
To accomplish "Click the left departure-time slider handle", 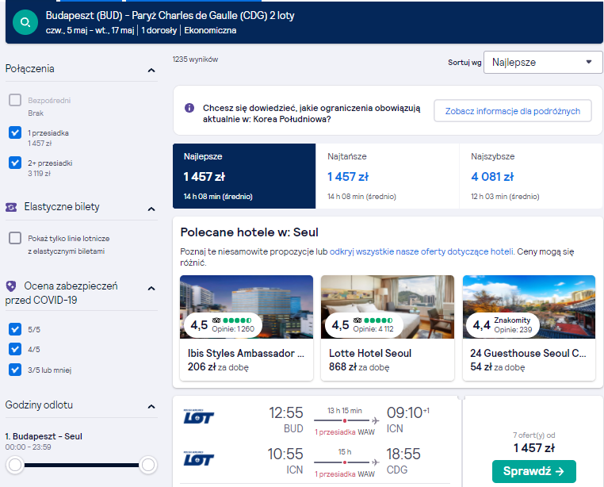I will point(15,465).
